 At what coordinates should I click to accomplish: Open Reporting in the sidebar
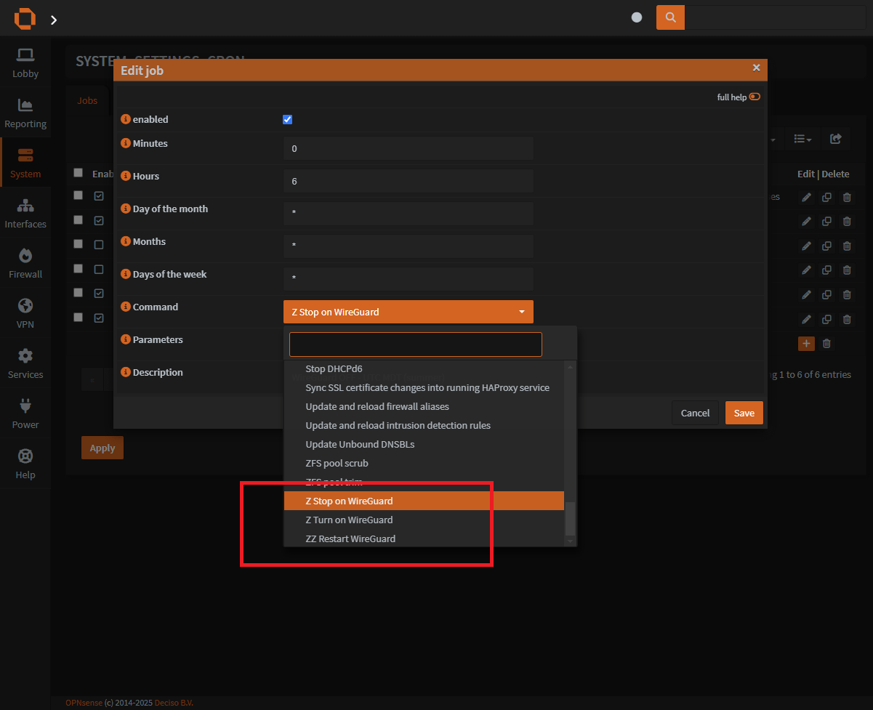[x=25, y=113]
